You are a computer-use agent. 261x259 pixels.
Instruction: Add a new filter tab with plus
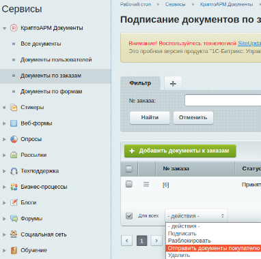(173, 83)
